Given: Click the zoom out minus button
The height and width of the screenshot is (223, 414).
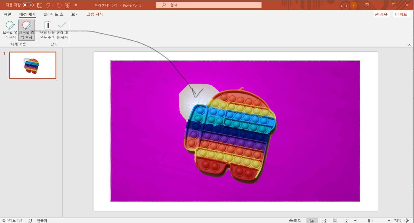Looking at the screenshot, I should click(x=356, y=221).
